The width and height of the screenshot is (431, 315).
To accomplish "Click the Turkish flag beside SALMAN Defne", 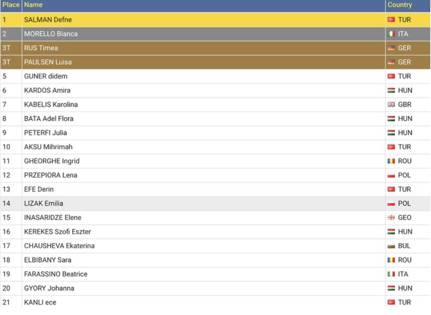I will (x=391, y=20).
